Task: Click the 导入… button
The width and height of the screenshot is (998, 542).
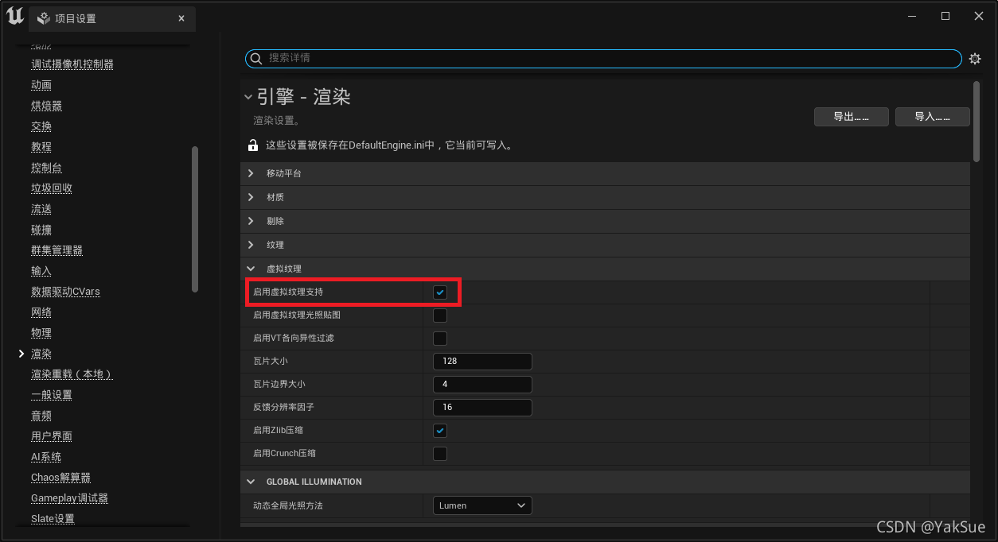Action: pos(932,116)
